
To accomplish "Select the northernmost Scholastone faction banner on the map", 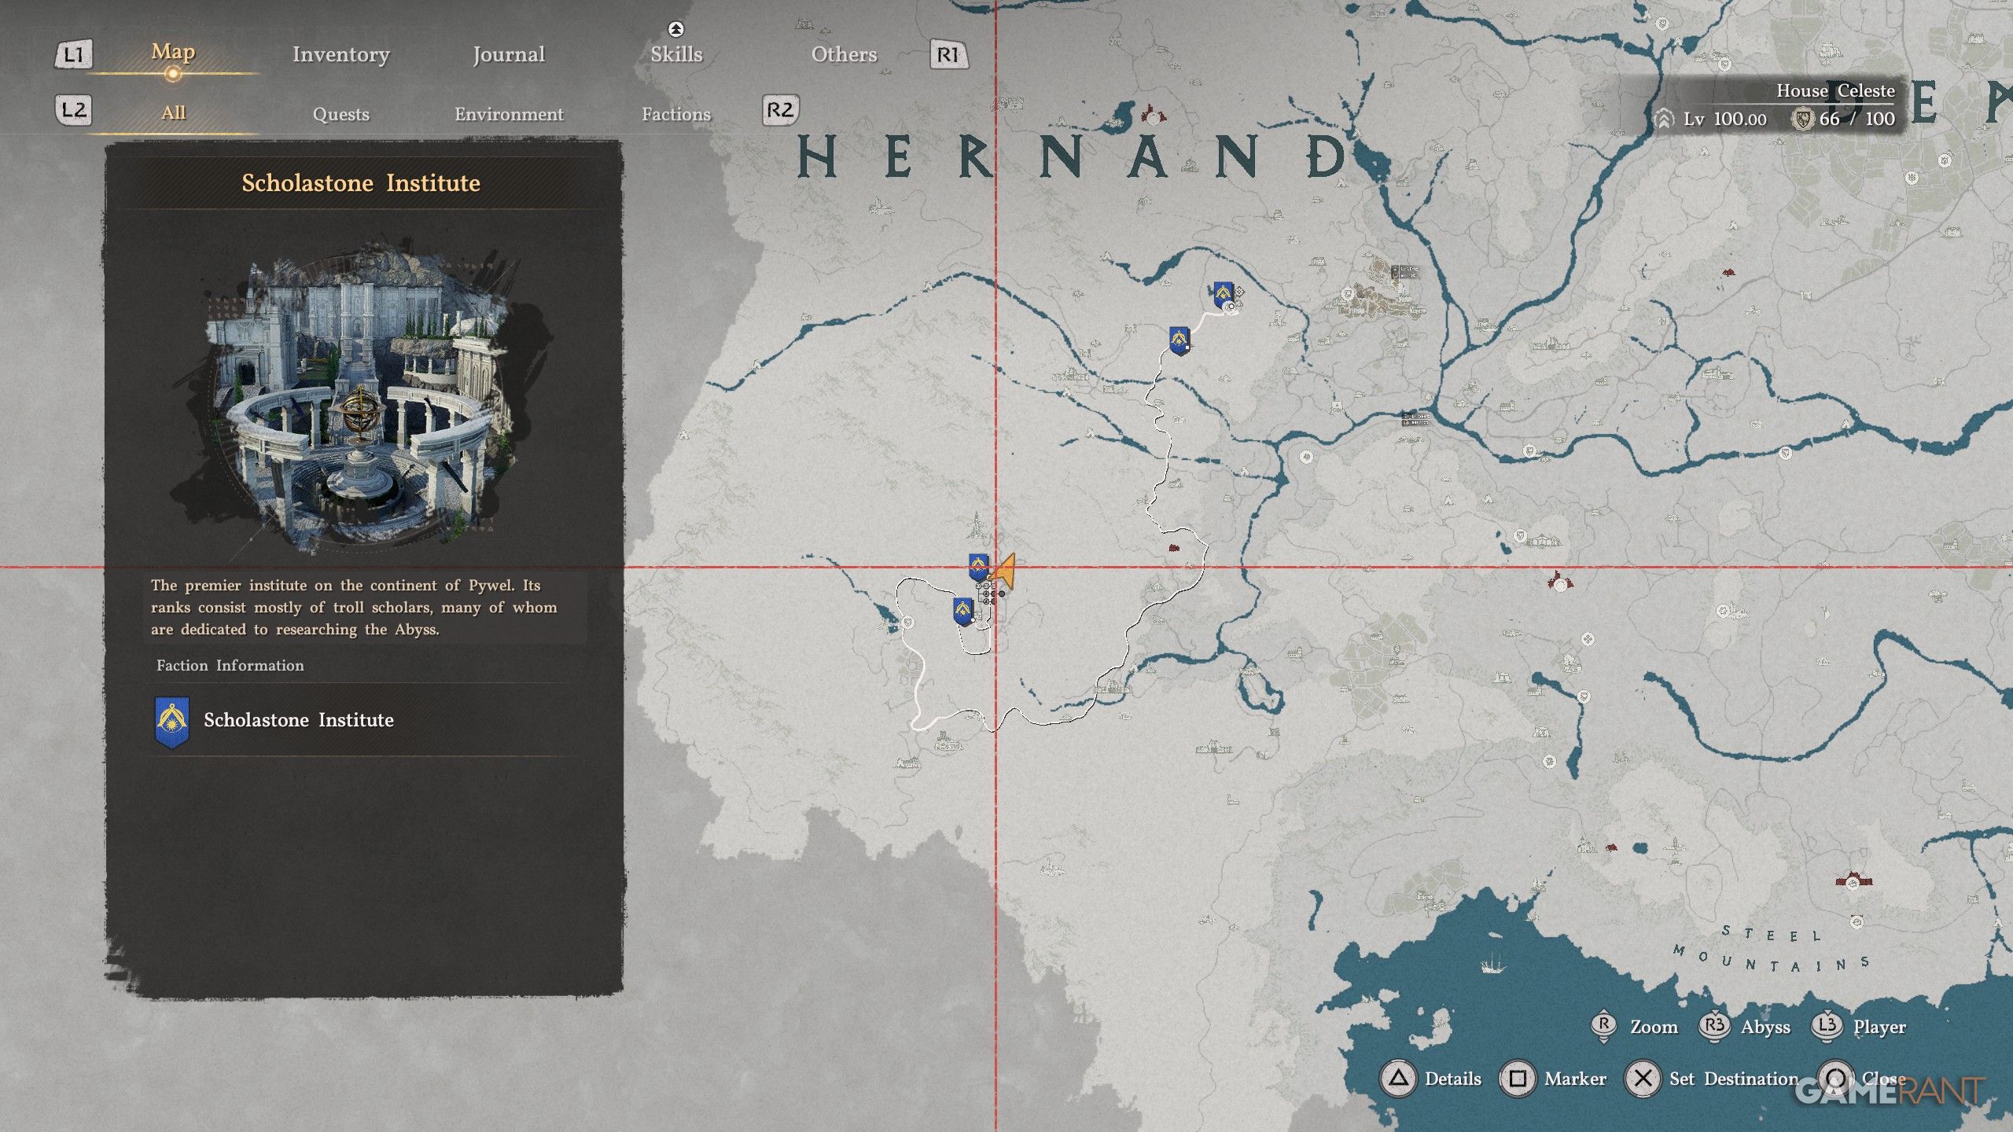I will point(1221,295).
